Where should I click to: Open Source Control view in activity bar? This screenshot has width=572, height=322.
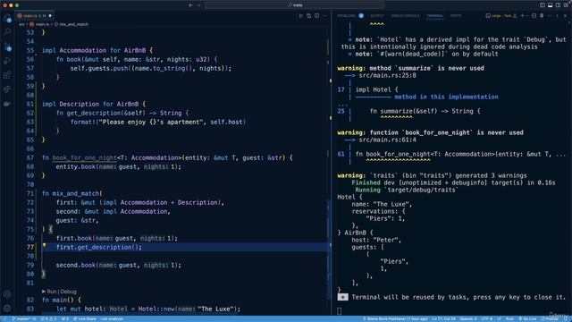point(7,47)
